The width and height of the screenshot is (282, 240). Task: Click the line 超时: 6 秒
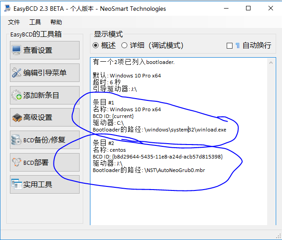[107, 82]
